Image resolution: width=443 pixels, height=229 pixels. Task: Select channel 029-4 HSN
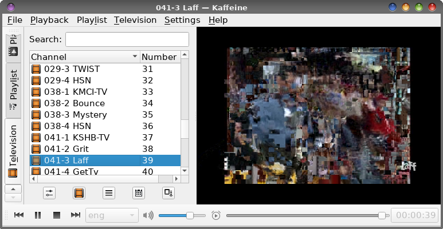(x=105, y=81)
